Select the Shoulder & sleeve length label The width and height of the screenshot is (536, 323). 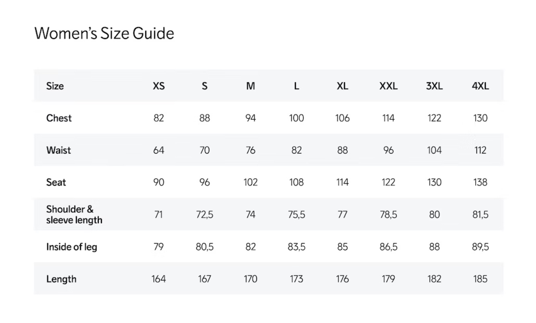pos(74,215)
